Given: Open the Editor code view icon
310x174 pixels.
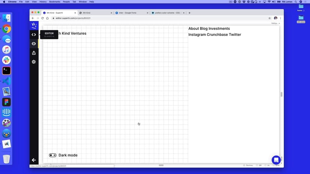Looking at the screenshot, I should tap(34, 35).
